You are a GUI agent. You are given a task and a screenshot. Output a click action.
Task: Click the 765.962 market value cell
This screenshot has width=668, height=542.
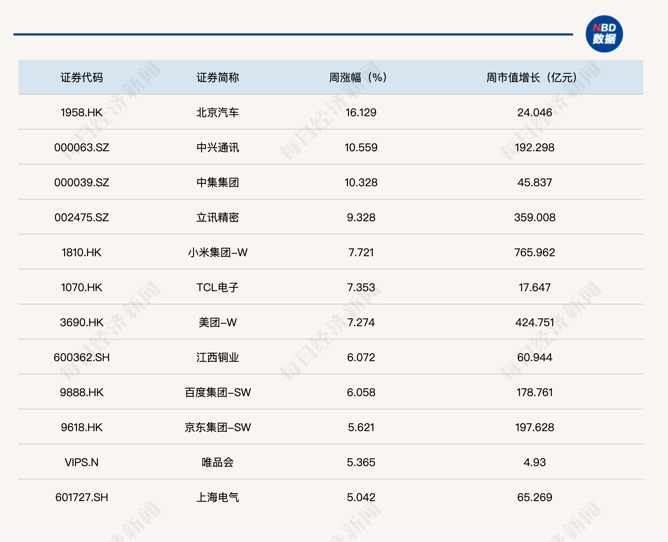[x=534, y=252]
